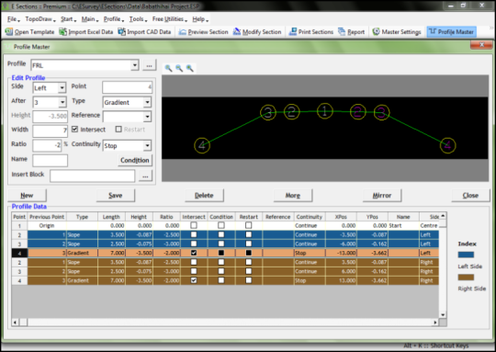Open the Profile FRL dropdown
Screen dimensions: 496x352
click(135, 65)
